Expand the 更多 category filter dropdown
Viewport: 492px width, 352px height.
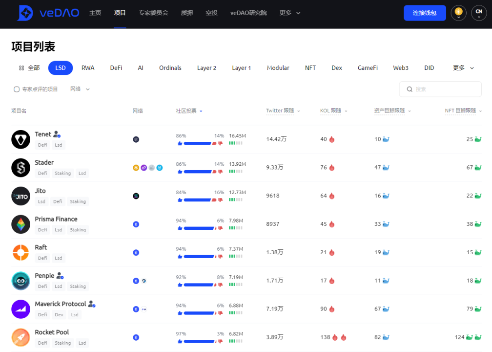tap(463, 68)
